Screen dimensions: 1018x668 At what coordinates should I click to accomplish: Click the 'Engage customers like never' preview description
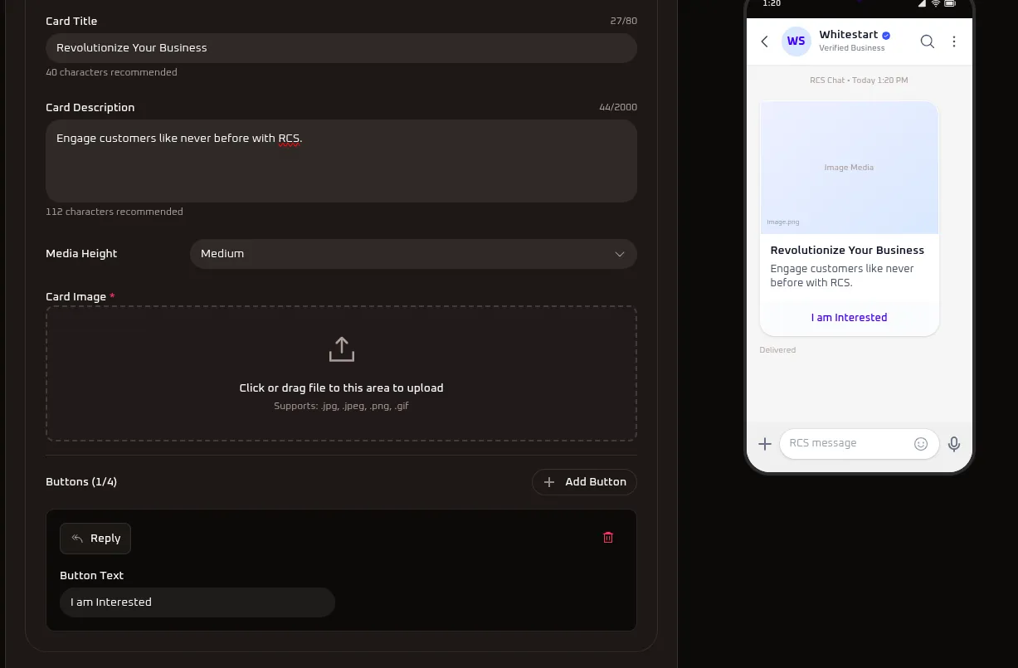[x=842, y=275]
